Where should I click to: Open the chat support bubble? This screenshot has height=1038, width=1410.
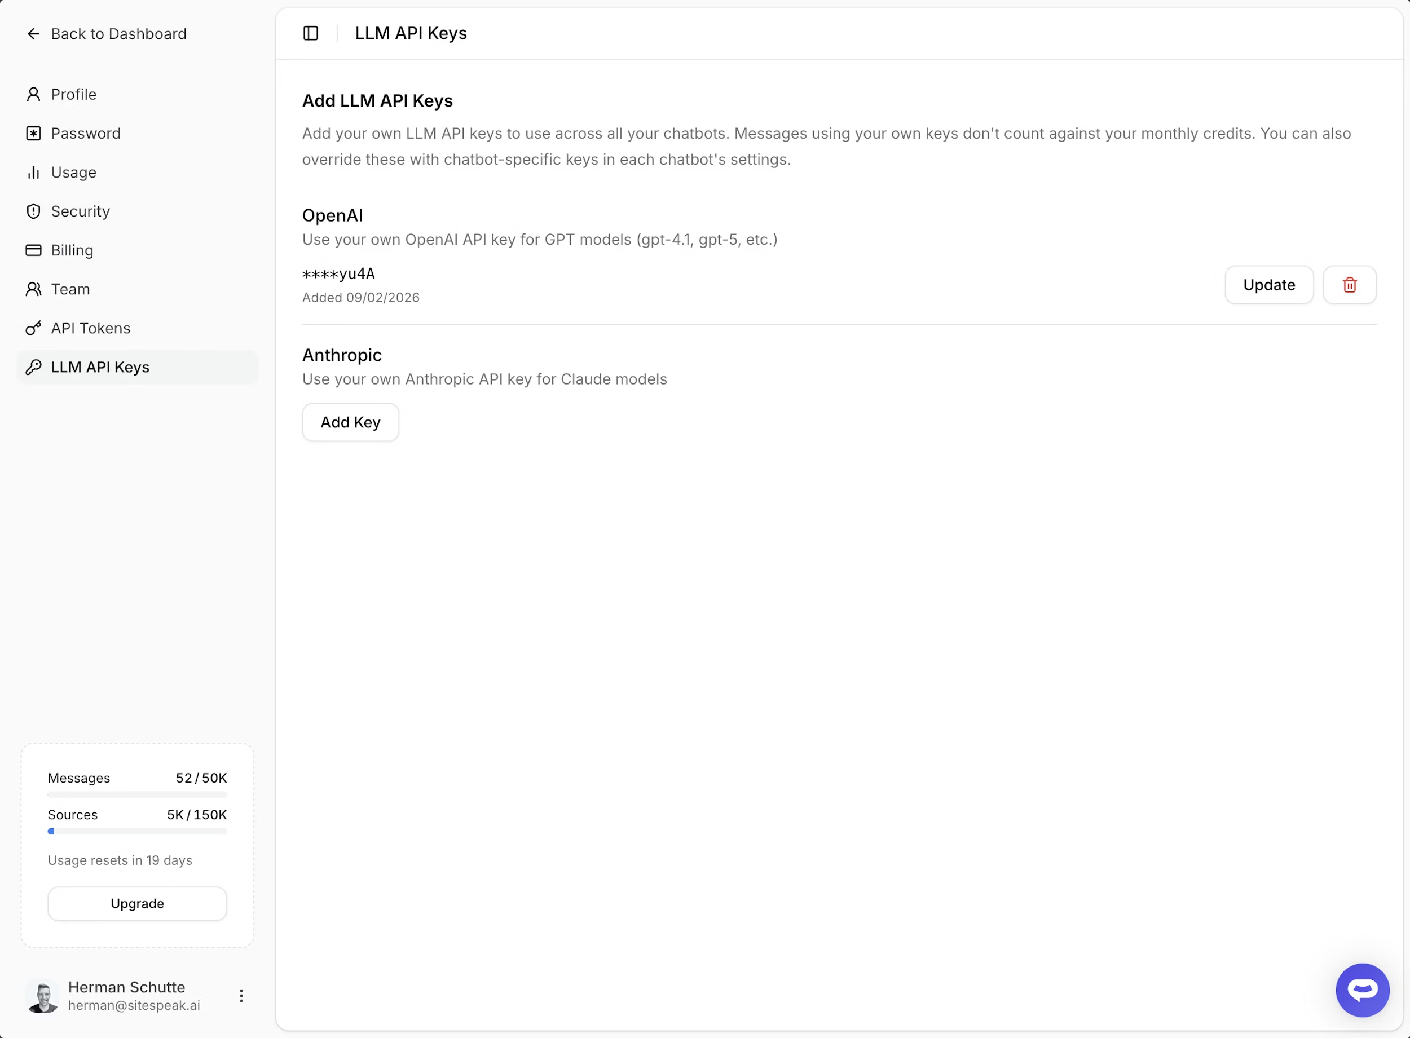point(1361,990)
